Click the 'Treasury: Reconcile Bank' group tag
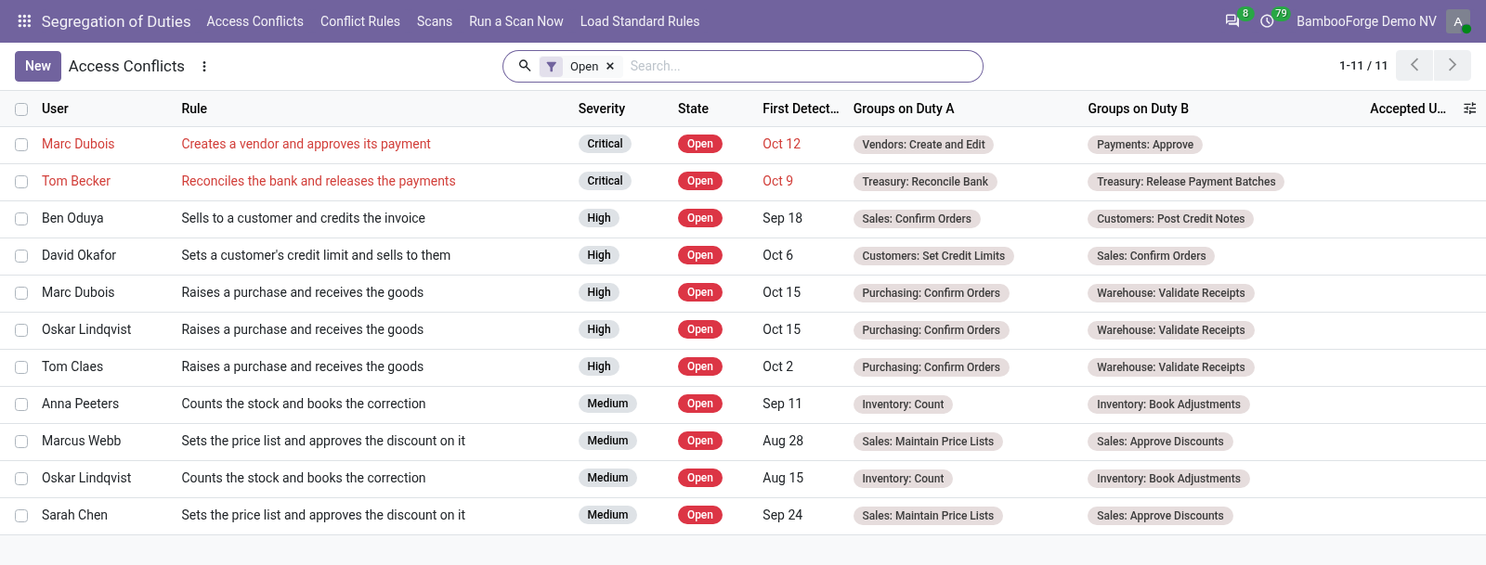 click(925, 182)
